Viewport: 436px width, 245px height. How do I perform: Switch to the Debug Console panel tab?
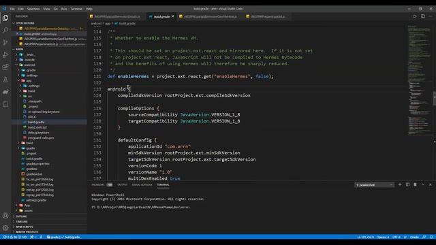142,184
